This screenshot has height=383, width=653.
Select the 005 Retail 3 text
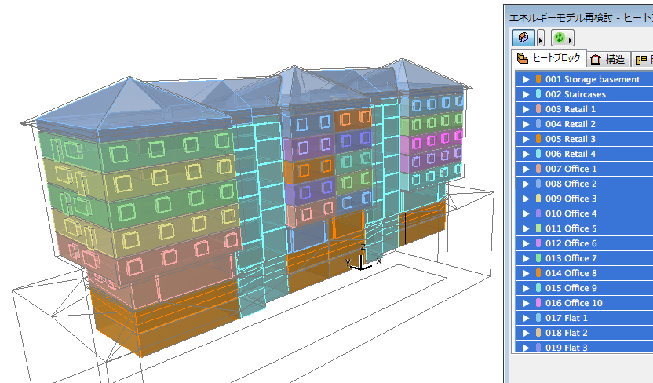click(x=571, y=139)
